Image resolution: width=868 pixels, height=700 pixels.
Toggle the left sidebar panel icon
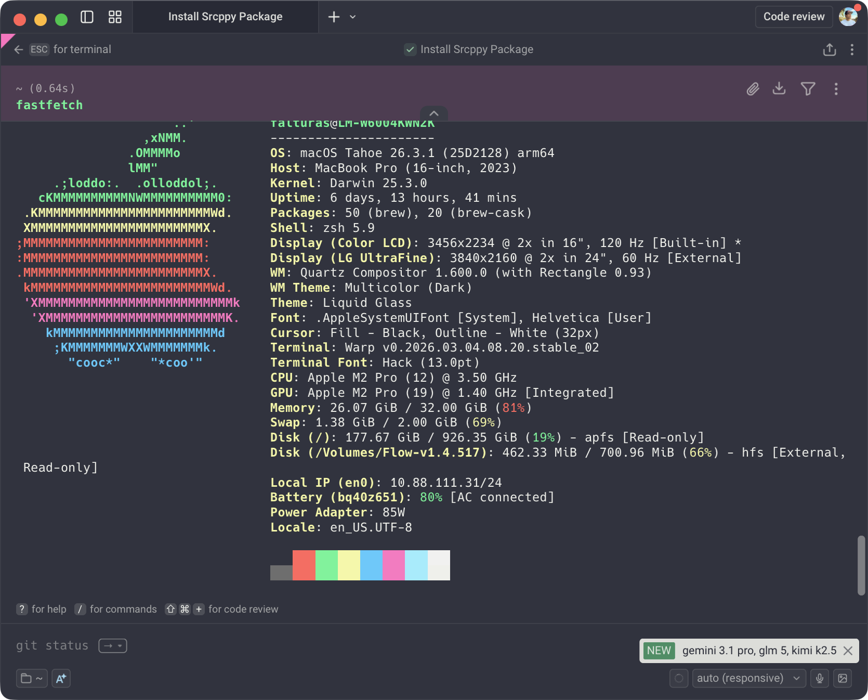[x=87, y=17]
